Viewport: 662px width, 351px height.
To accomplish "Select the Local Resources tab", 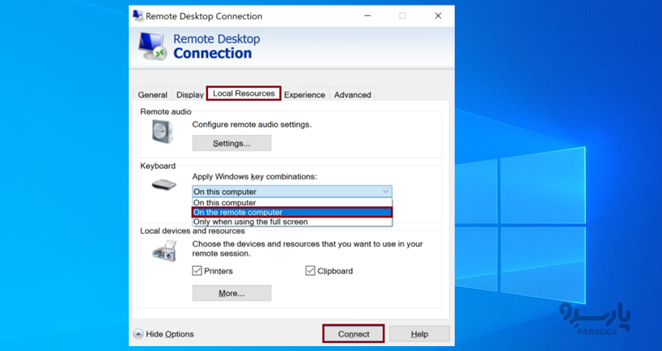I will click(x=244, y=93).
